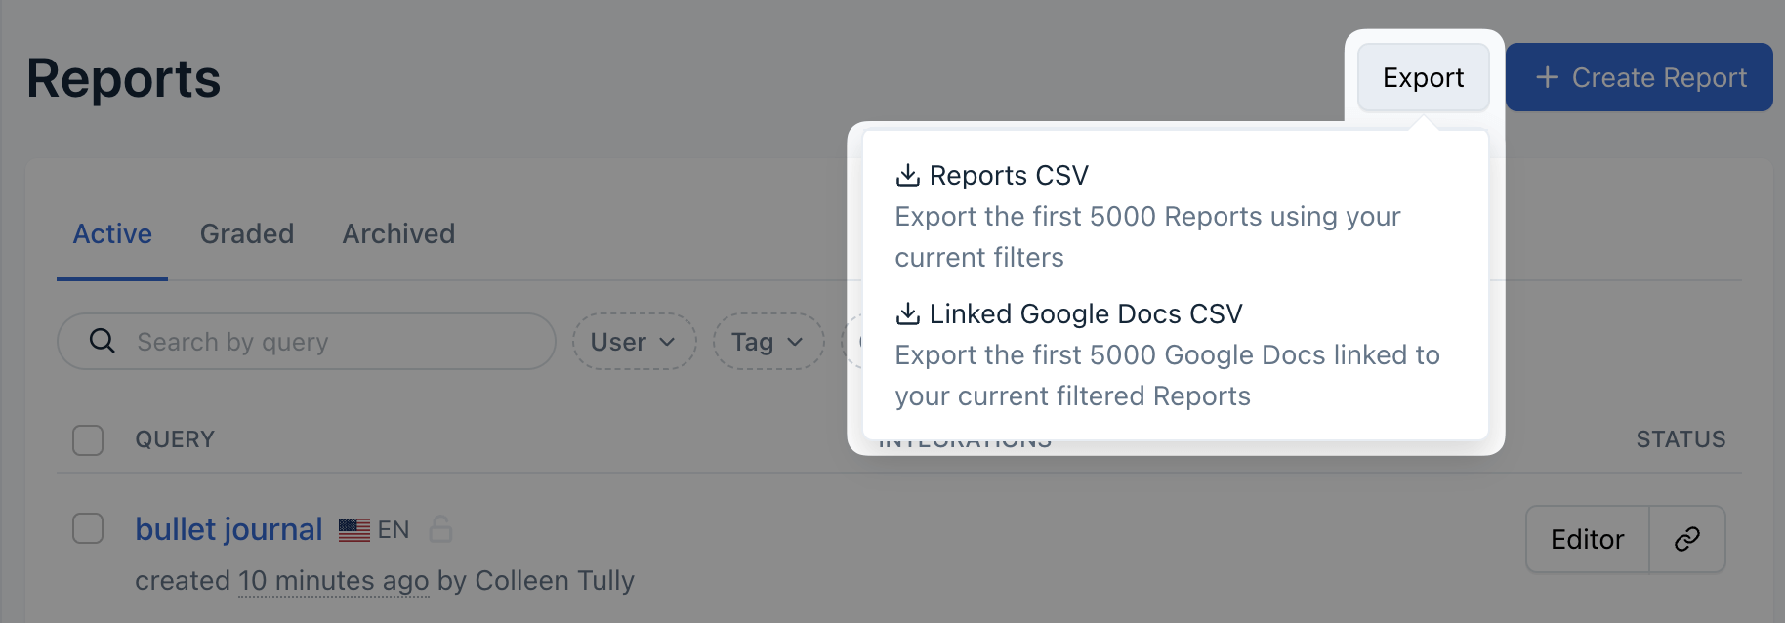Click the Linked Google Docs download icon
Viewport: 1785px width, 623px height.
(907, 313)
